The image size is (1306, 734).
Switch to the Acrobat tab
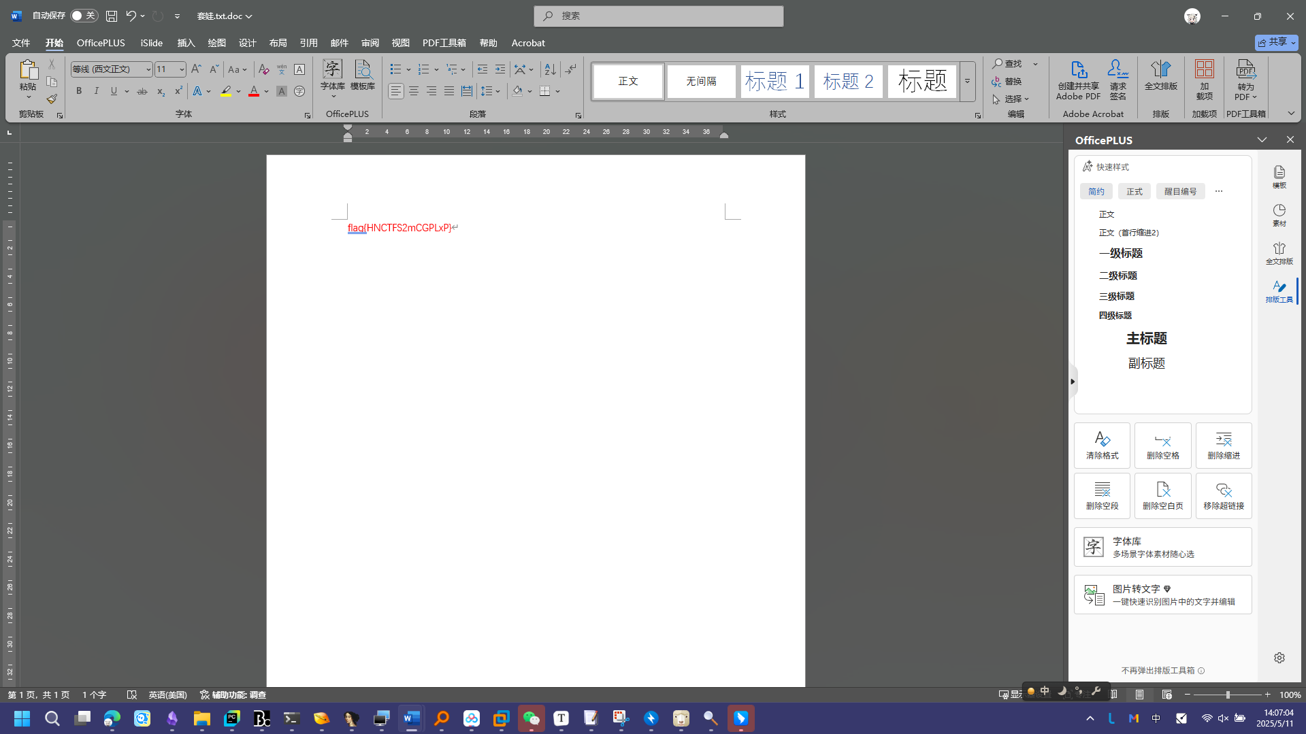(x=528, y=43)
